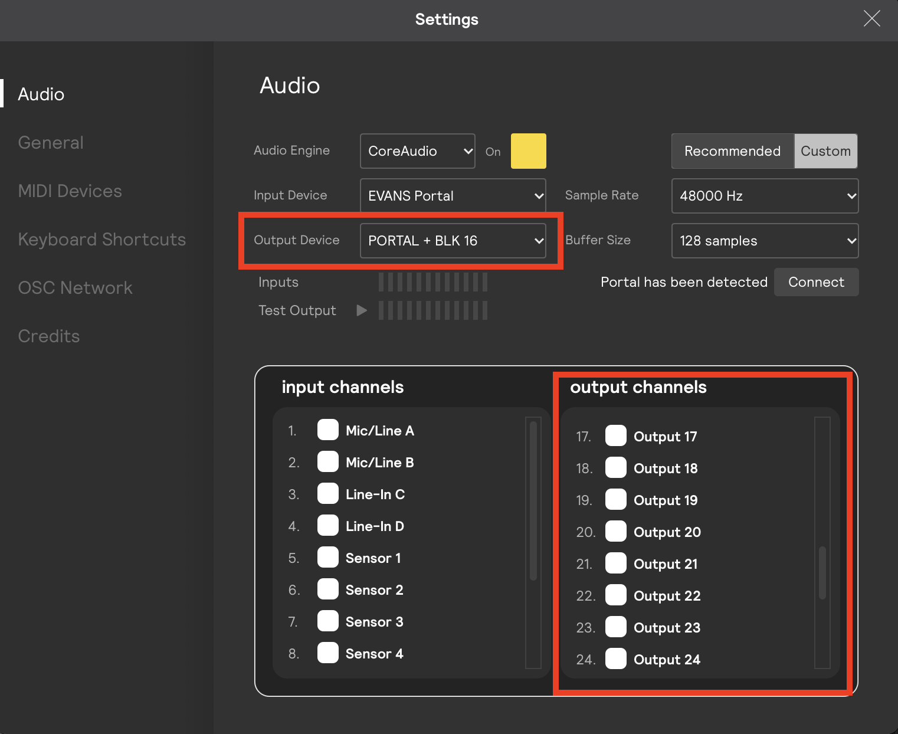Check the Output 20 channel box
This screenshot has width=898, height=734.
click(x=616, y=532)
